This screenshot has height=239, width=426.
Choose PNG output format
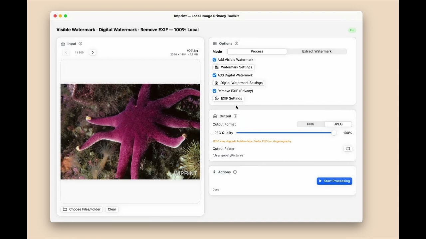pos(311,124)
